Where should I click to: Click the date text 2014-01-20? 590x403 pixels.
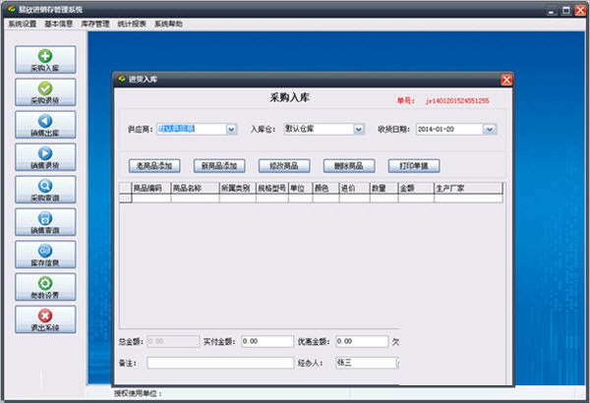(x=436, y=130)
